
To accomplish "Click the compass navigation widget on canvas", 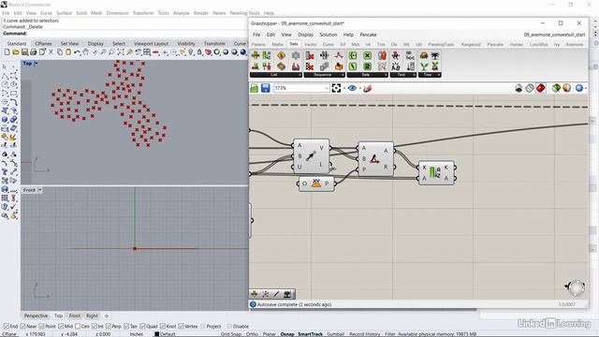I will pos(577,287).
